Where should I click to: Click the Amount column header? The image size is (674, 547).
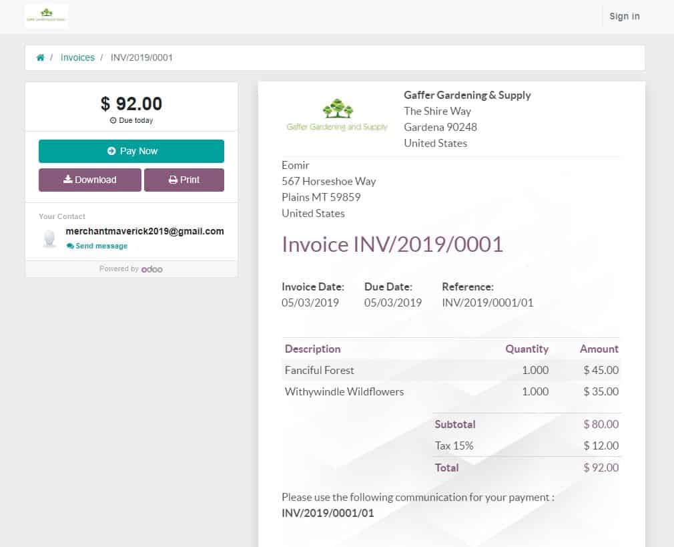599,349
